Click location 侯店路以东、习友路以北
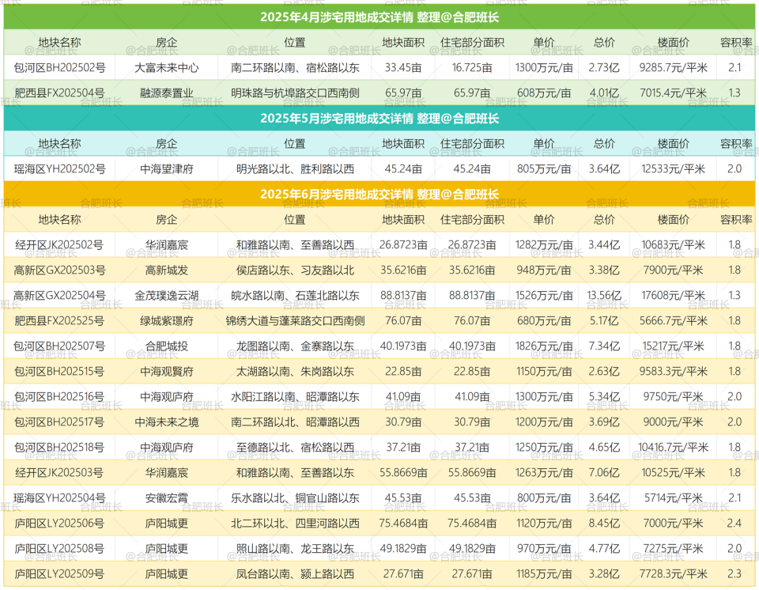This screenshot has height=590, width=759. click(x=295, y=270)
